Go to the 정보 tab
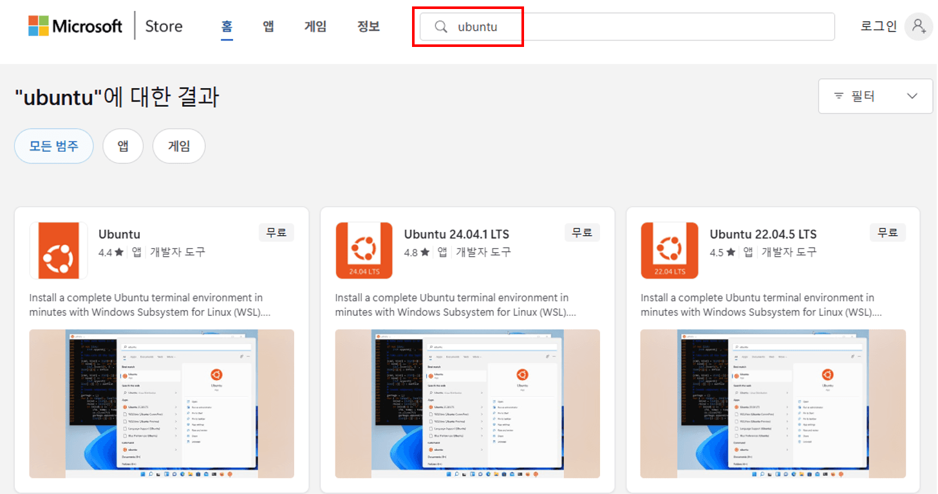Image resolution: width=938 pixels, height=494 pixels. pos(368,26)
